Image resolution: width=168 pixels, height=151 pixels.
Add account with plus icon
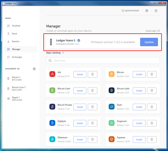pos(34,69)
